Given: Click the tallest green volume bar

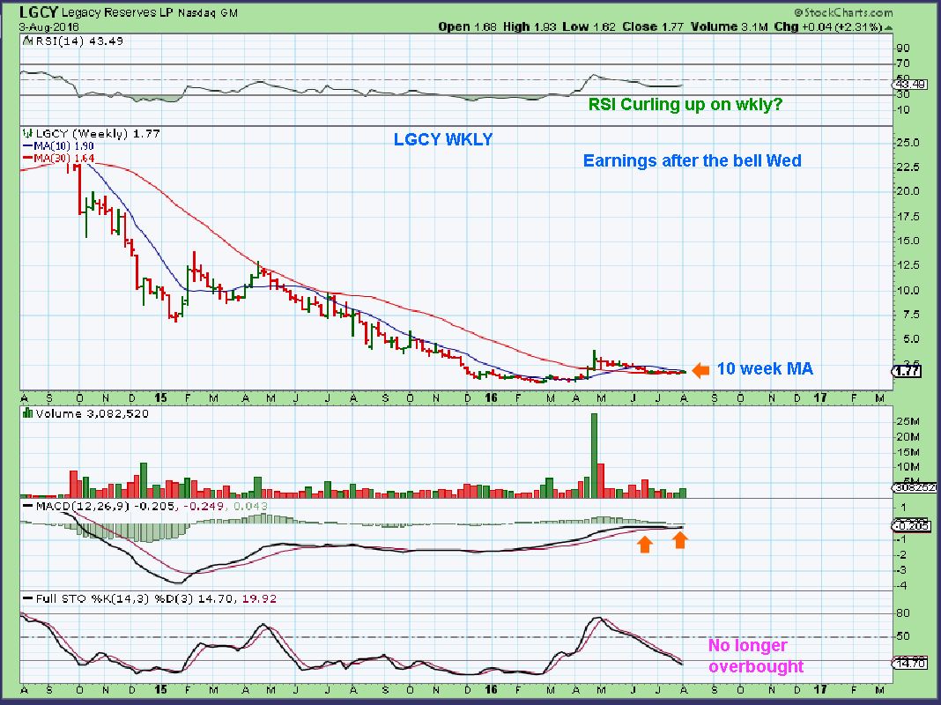Looking at the screenshot, I should pyautogui.click(x=594, y=456).
